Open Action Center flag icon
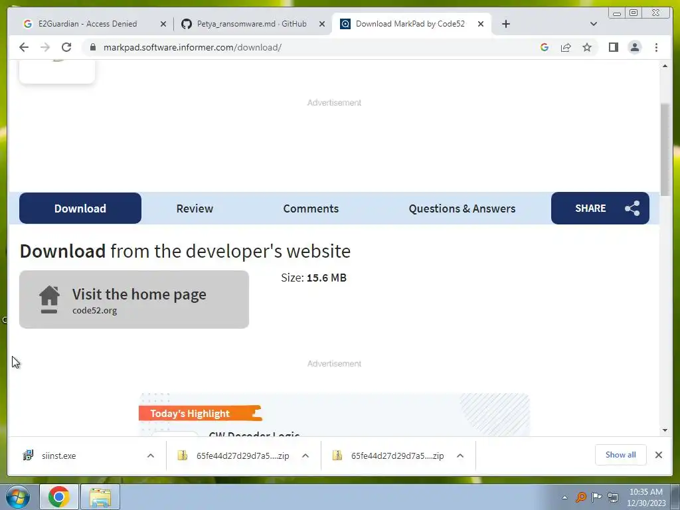 point(597,497)
